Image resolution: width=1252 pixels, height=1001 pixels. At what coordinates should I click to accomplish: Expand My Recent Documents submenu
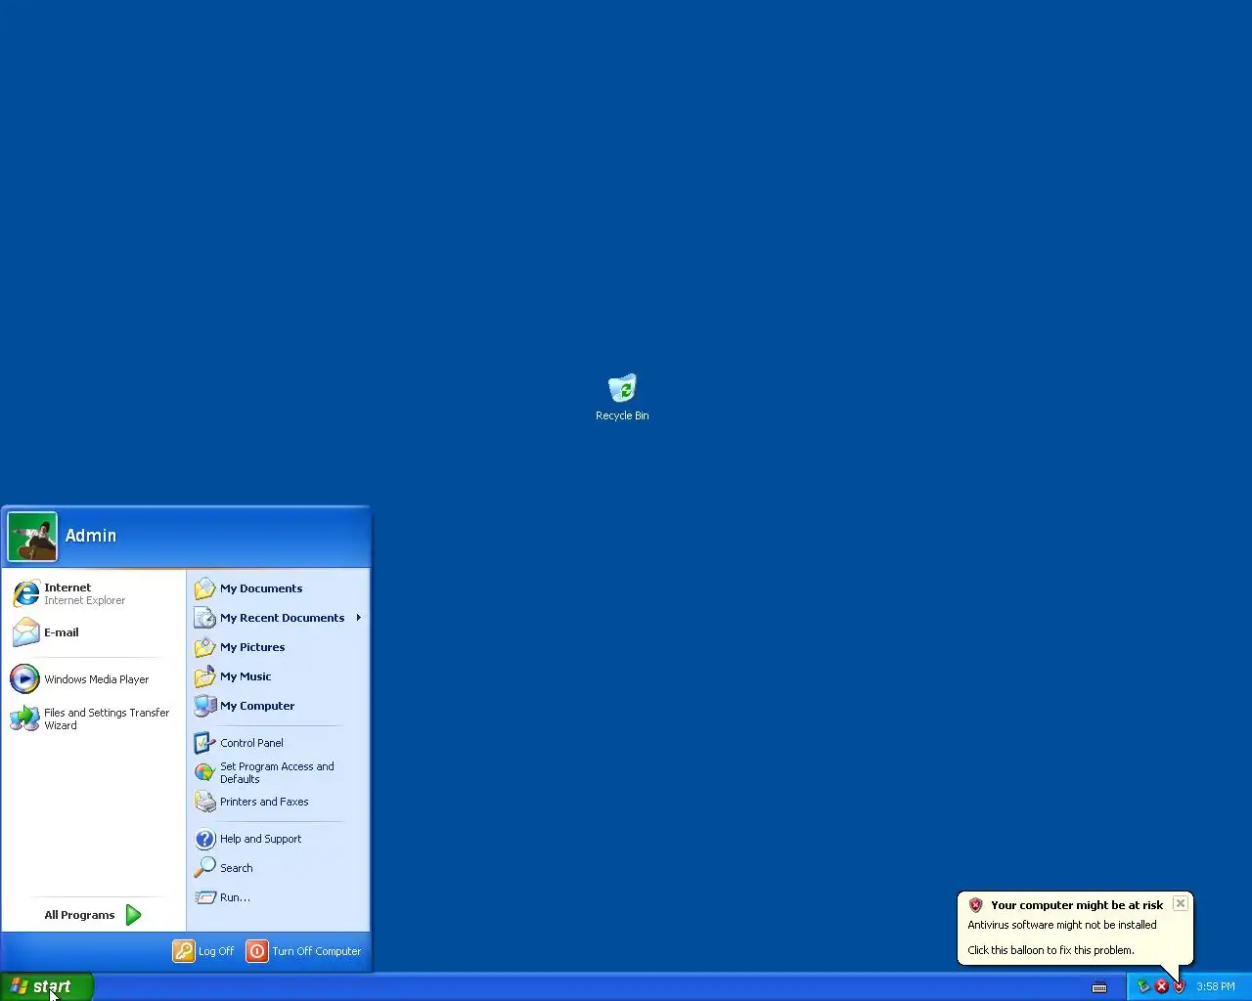(278, 618)
